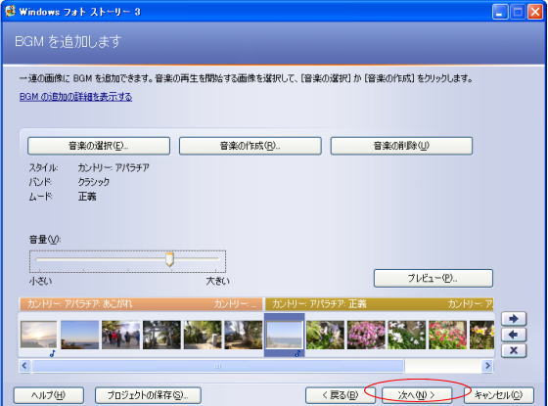This screenshot has height=406, width=548.
Task: Open preview with プレビュー(P) button
Action: (x=433, y=278)
